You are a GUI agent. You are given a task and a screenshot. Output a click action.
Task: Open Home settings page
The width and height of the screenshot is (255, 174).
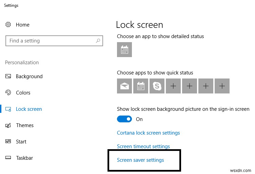(23, 25)
